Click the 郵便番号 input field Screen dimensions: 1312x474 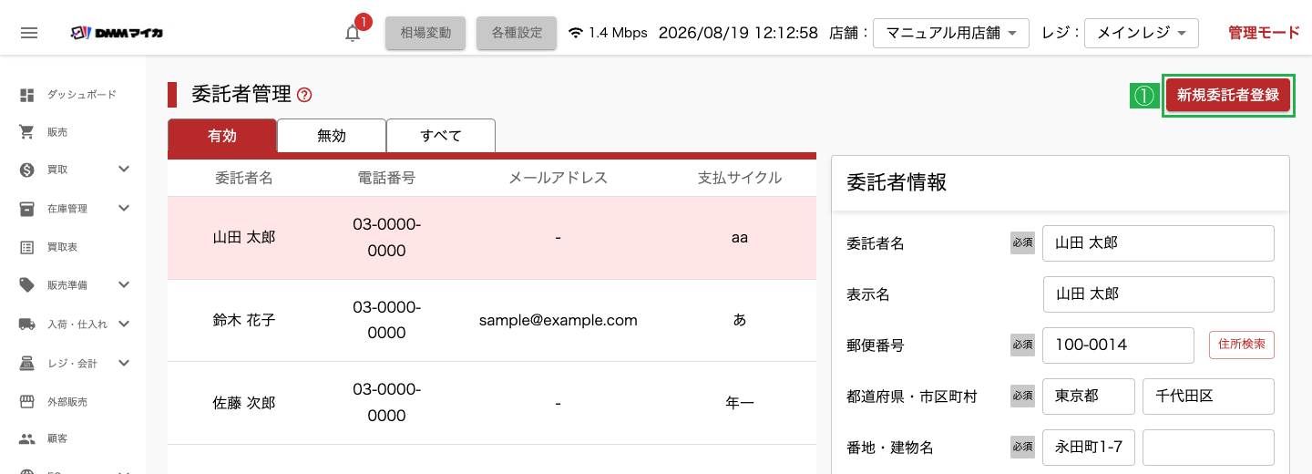1118,345
